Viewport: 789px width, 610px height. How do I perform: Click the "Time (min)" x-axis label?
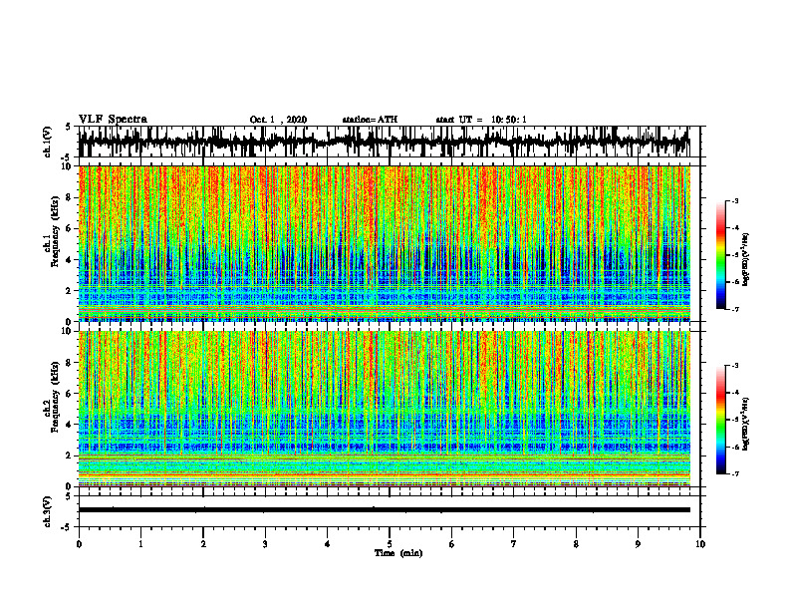pos(398,553)
